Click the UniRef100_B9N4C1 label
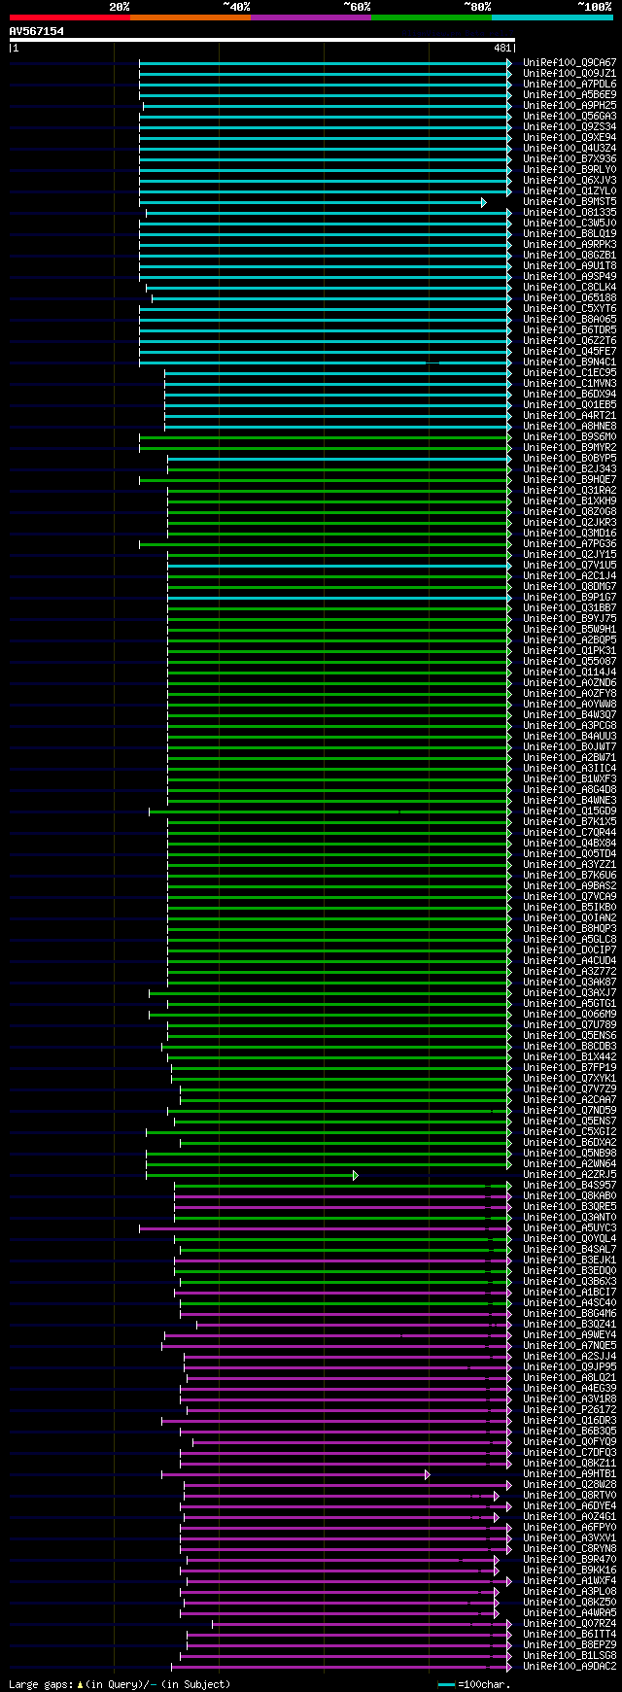Viewport: 622px width, 1692px height. coord(570,363)
